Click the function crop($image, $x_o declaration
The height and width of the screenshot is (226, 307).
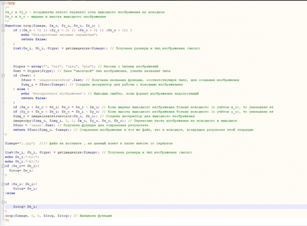(x=52, y=26)
